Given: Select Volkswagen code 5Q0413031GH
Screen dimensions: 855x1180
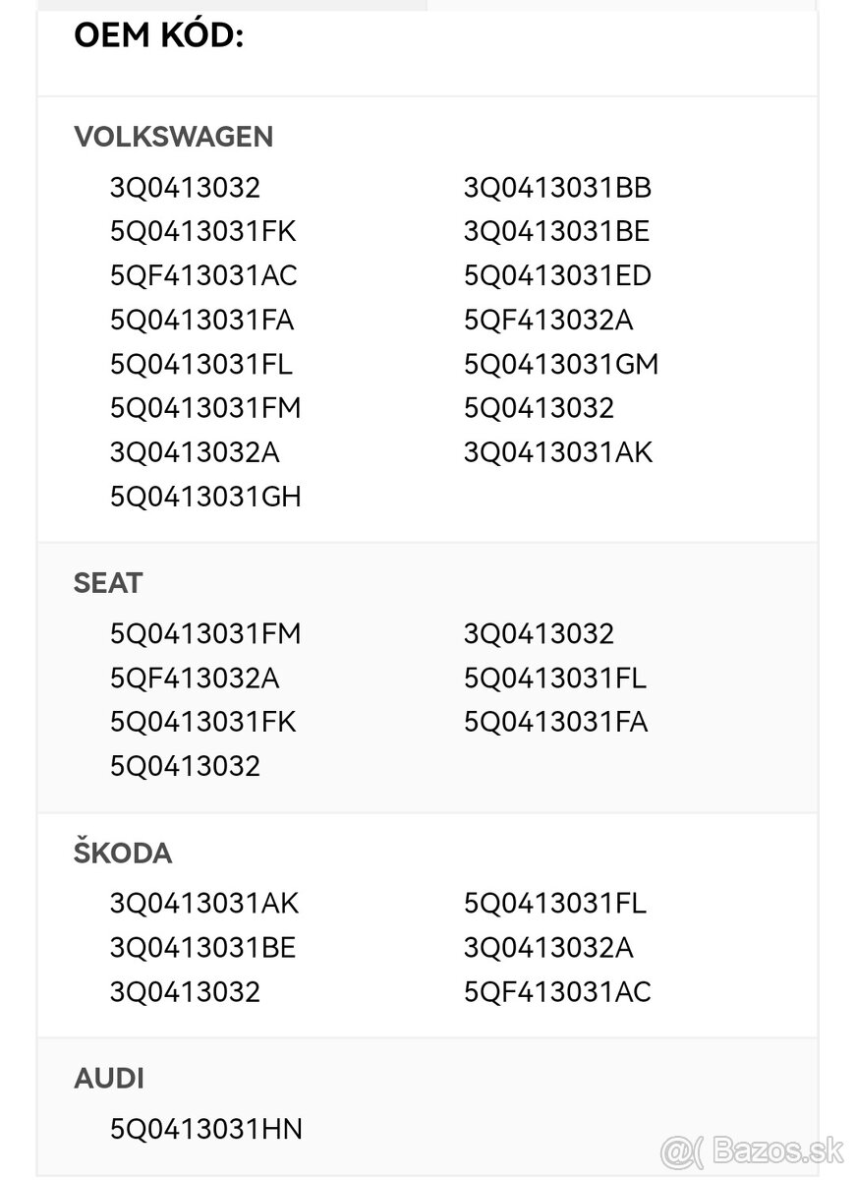Looking at the screenshot, I should [x=205, y=498].
